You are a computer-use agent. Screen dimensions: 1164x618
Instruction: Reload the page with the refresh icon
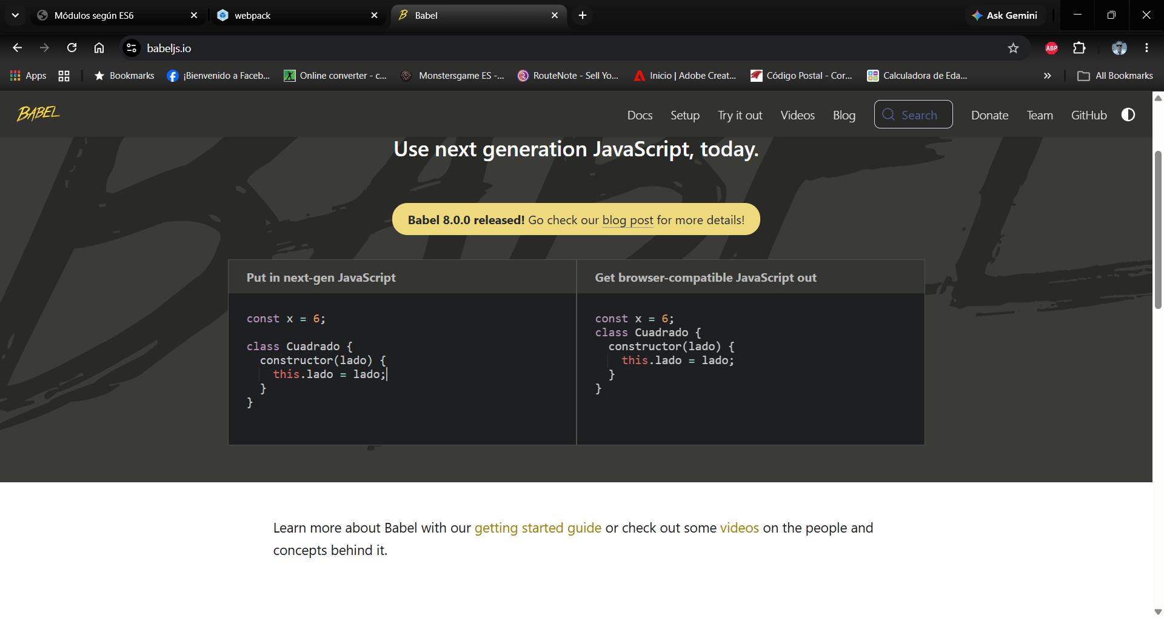[72, 48]
